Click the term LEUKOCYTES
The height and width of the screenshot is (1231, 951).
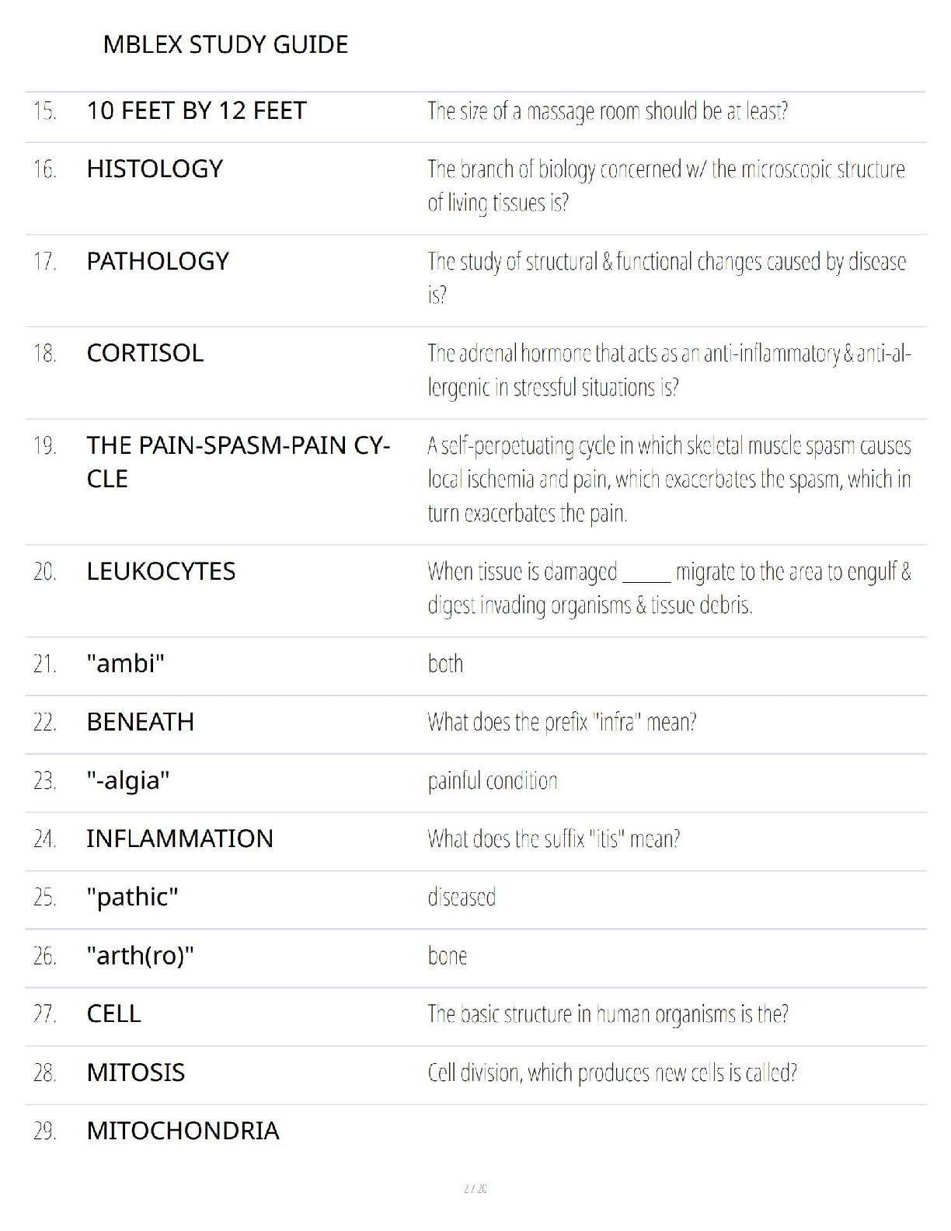161,572
